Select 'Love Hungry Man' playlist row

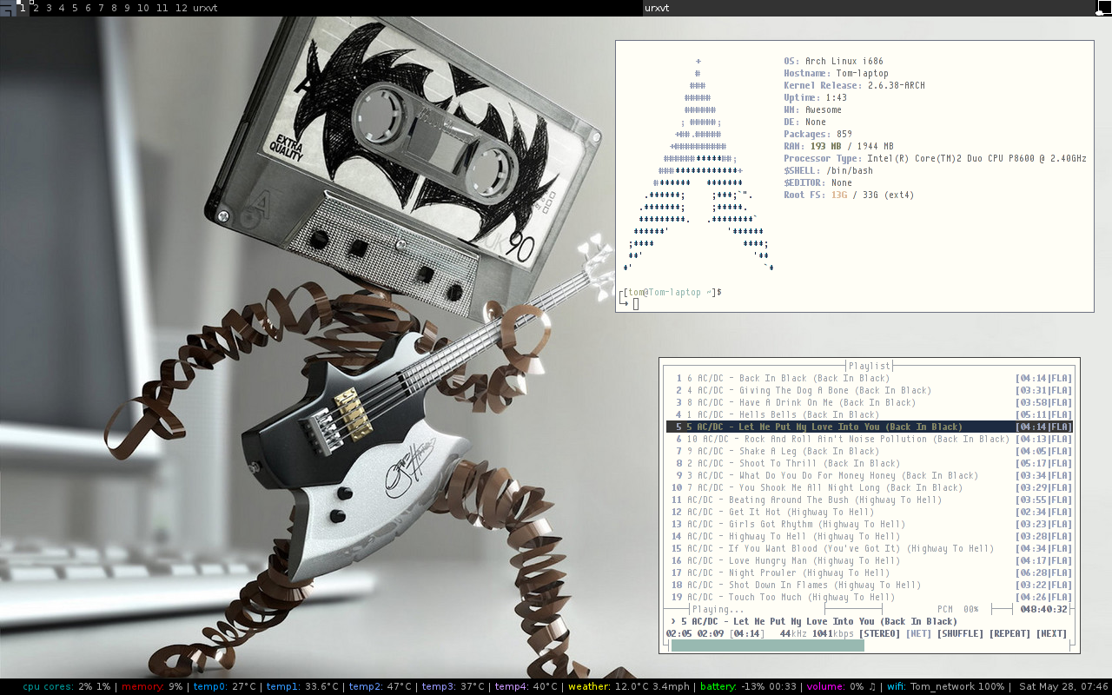[870, 560]
